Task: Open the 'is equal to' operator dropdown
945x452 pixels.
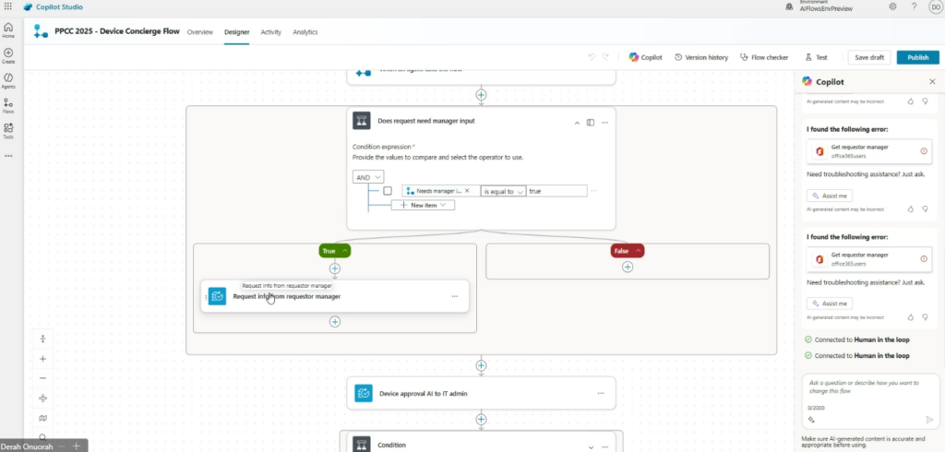Action: pyautogui.click(x=503, y=191)
